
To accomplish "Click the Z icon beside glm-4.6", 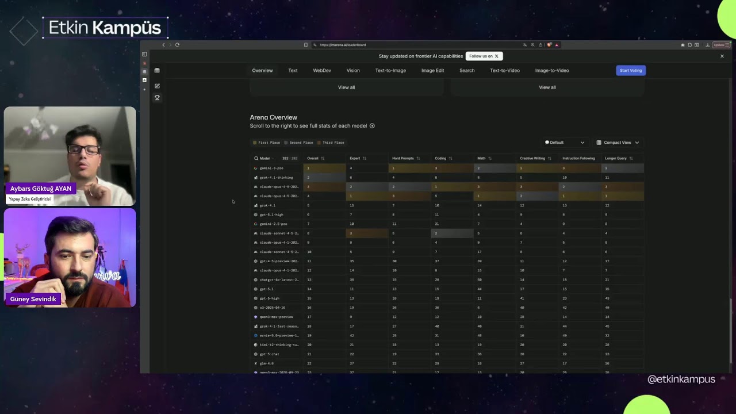I will point(256,363).
